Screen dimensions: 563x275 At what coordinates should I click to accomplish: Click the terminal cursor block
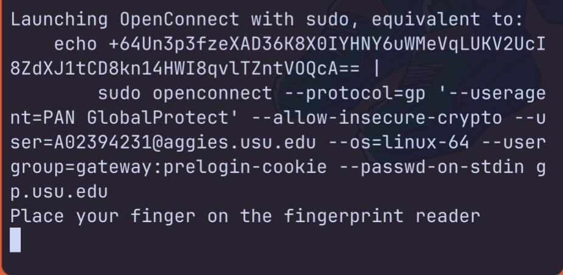click(15, 240)
